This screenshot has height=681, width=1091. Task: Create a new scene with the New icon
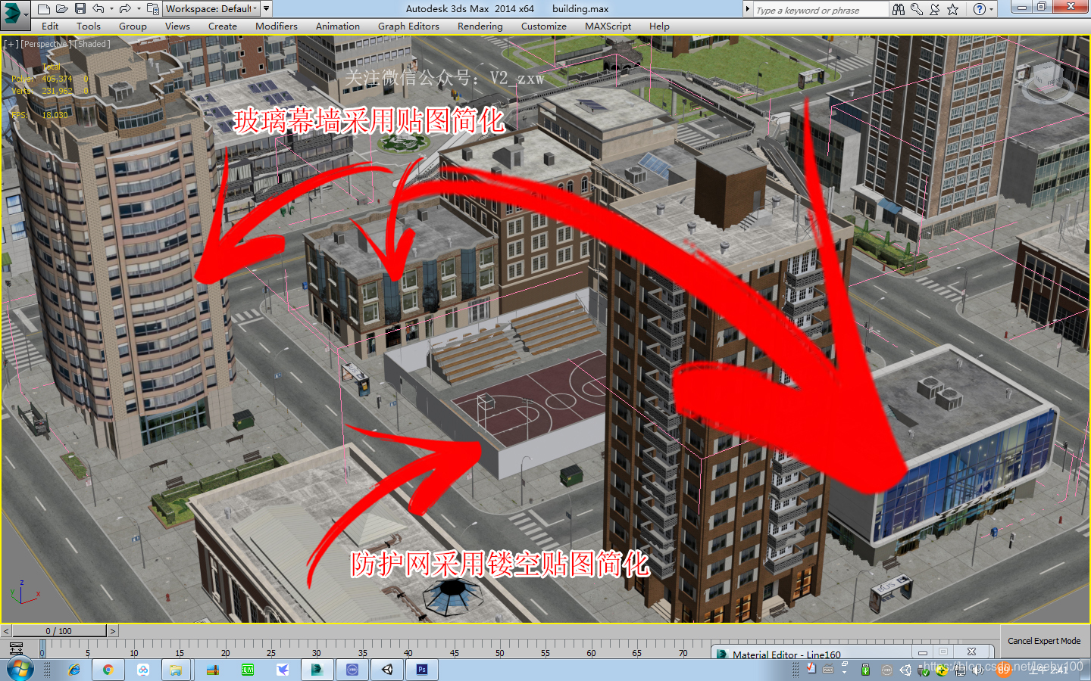(x=43, y=9)
